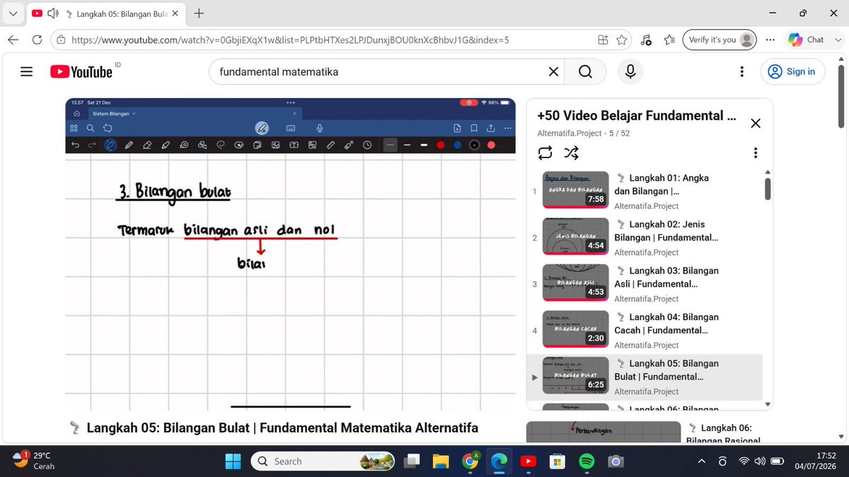Show hidden tray icons chevron
This screenshot has height=477, width=849.
[701, 461]
